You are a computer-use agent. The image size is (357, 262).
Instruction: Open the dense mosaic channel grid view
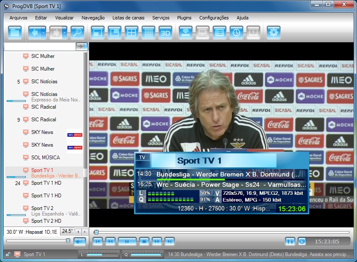click(148, 33)
